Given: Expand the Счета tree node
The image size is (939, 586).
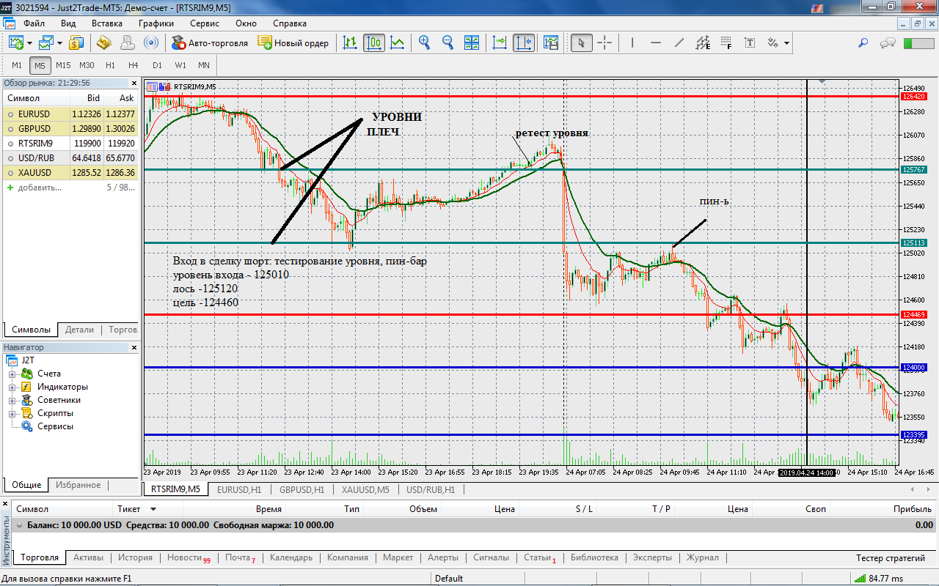Looking at the screenshot, I should 12,374.
